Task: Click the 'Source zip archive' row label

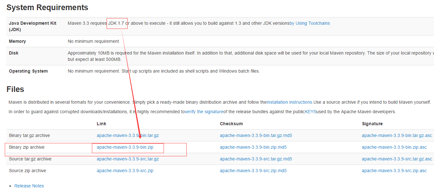Action: coord(27,171)
